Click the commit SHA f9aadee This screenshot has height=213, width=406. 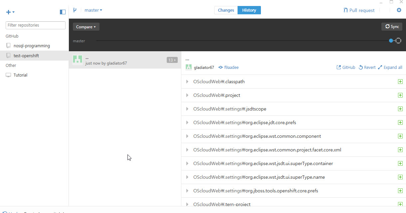[x=231, y=67]
